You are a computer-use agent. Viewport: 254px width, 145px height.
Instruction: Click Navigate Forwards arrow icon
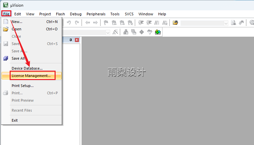coord(96,23)
